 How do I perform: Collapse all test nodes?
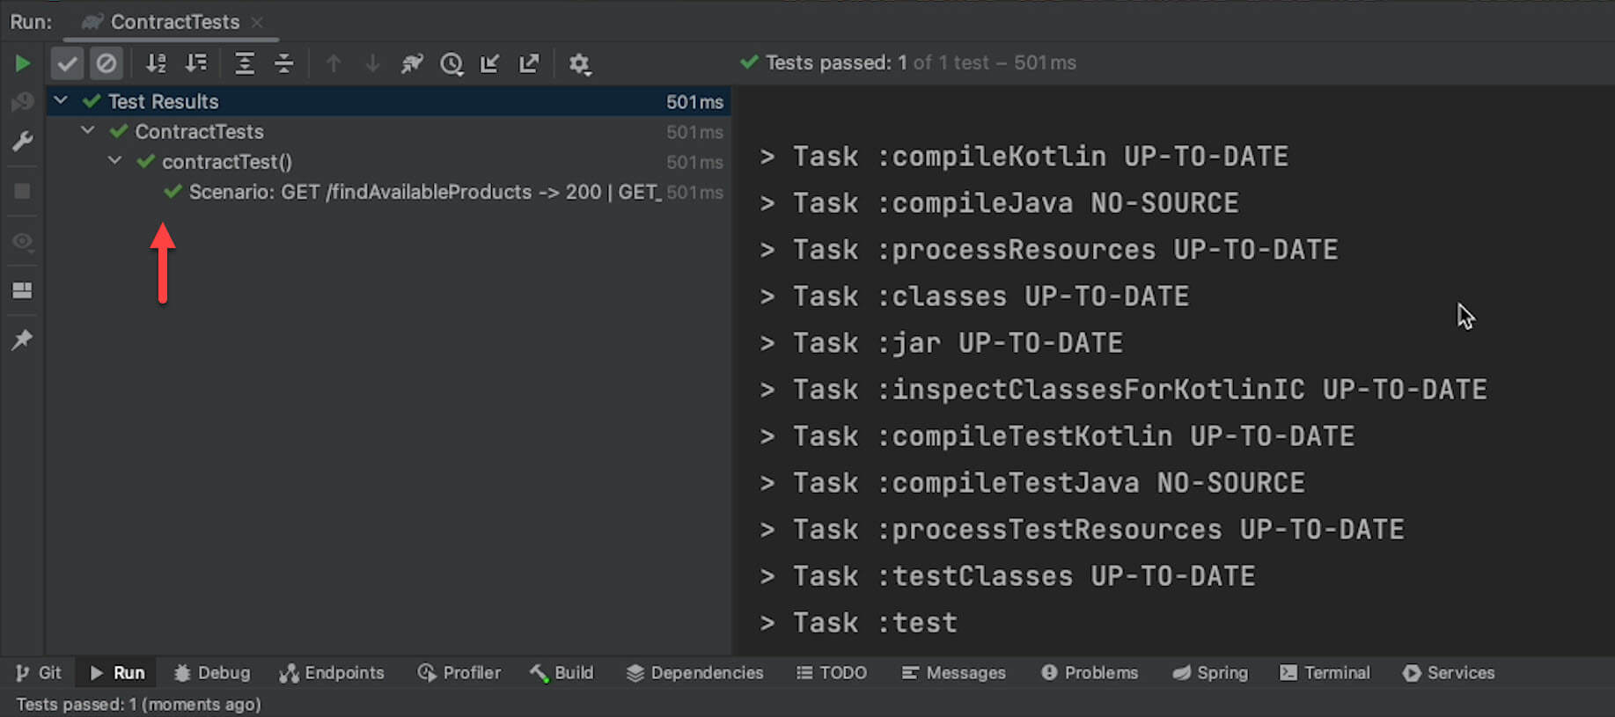click(283, 63)
